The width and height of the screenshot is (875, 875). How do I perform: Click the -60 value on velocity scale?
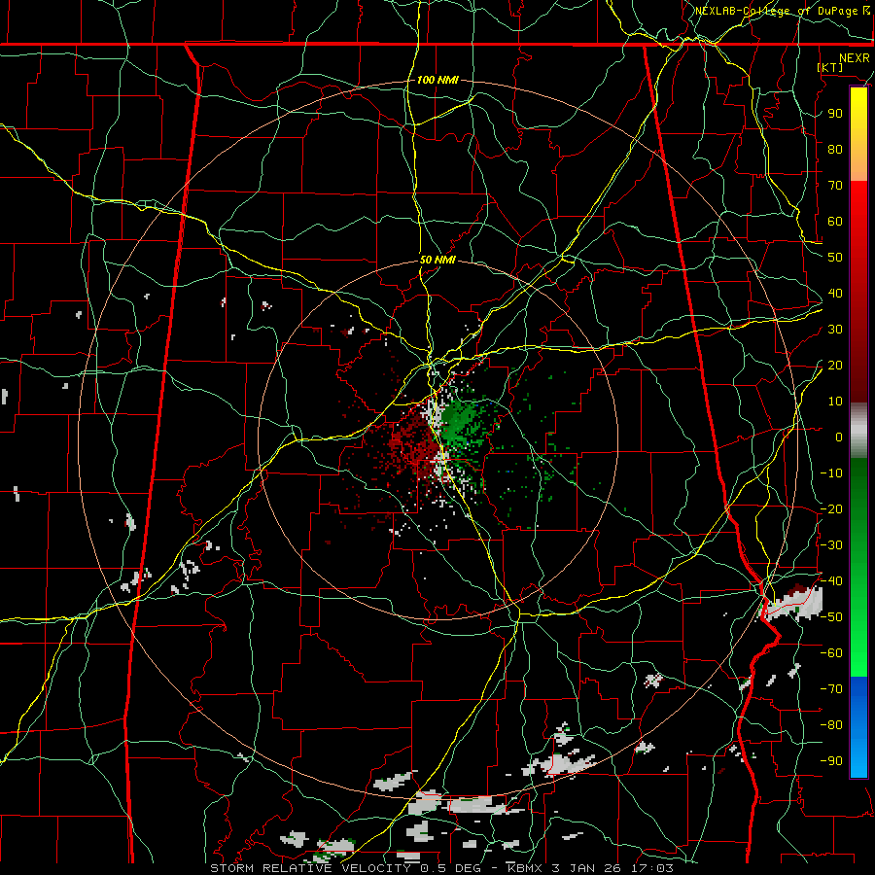[831, 653]
